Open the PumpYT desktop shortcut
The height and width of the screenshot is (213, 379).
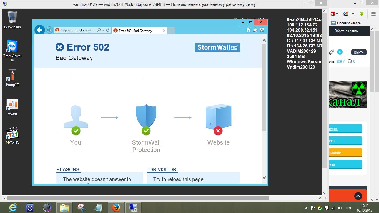[12, 78]
